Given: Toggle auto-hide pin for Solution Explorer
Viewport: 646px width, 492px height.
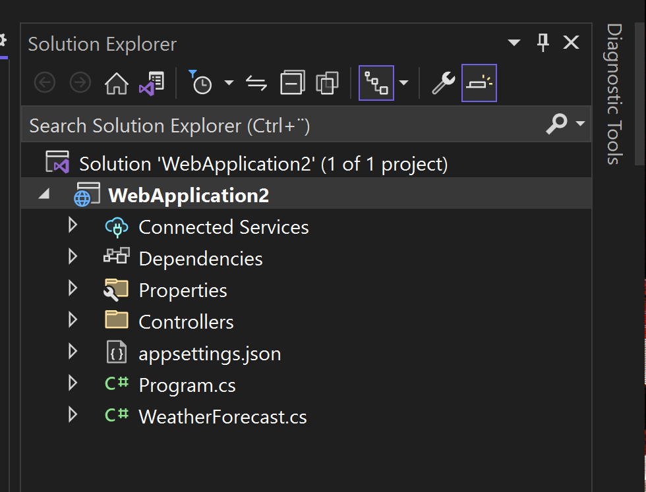Looking at the screenshot, I should pos(543,42).
